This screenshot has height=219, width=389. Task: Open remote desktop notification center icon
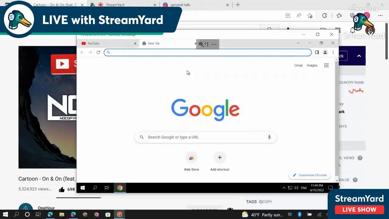[x=330, y=188]
